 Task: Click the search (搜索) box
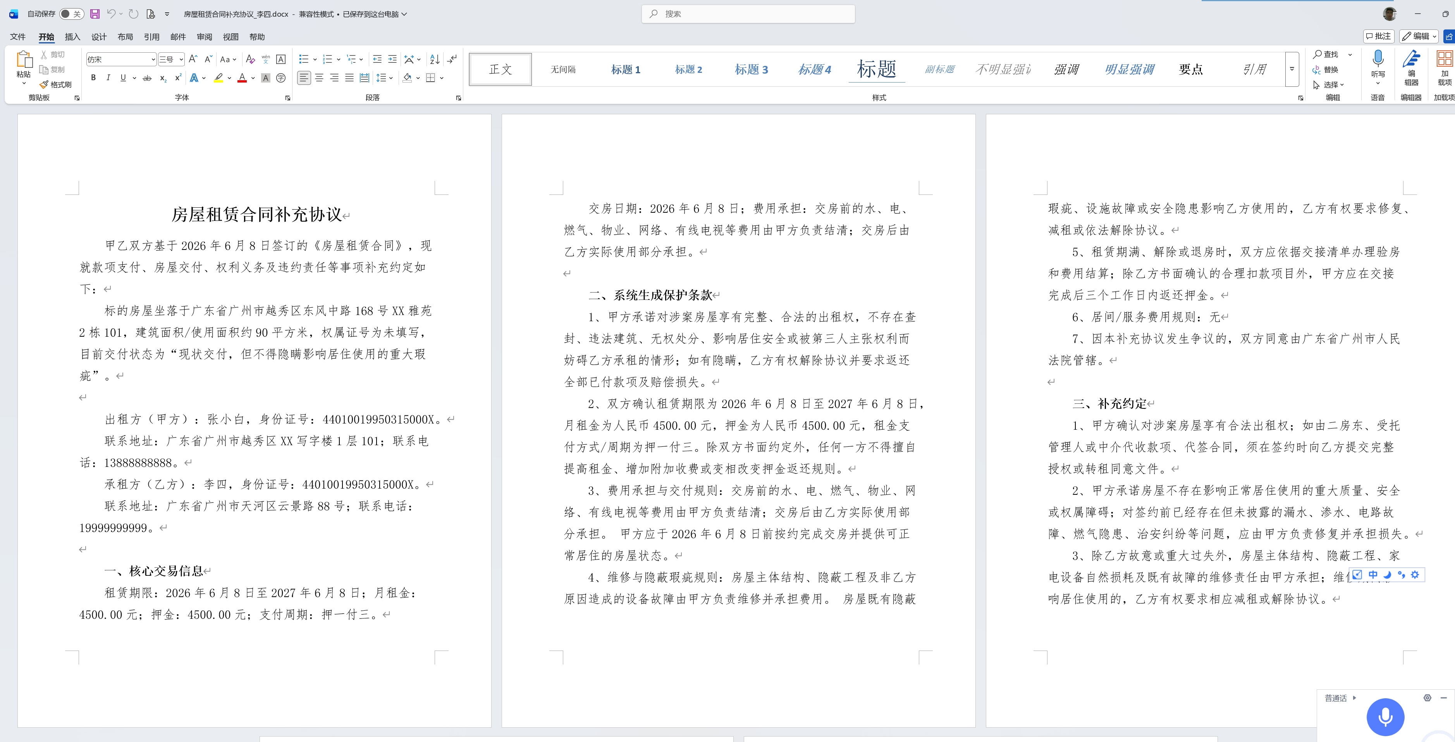coord(748,14)
